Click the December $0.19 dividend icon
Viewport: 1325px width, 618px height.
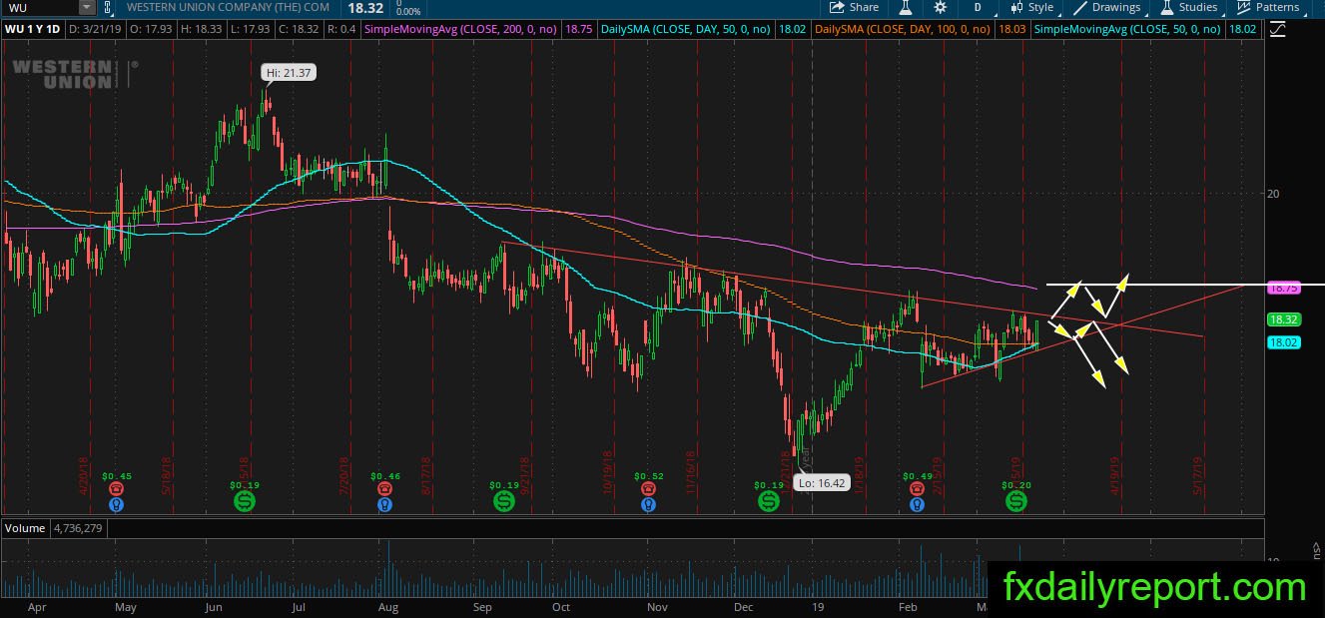tap(768, 500)
